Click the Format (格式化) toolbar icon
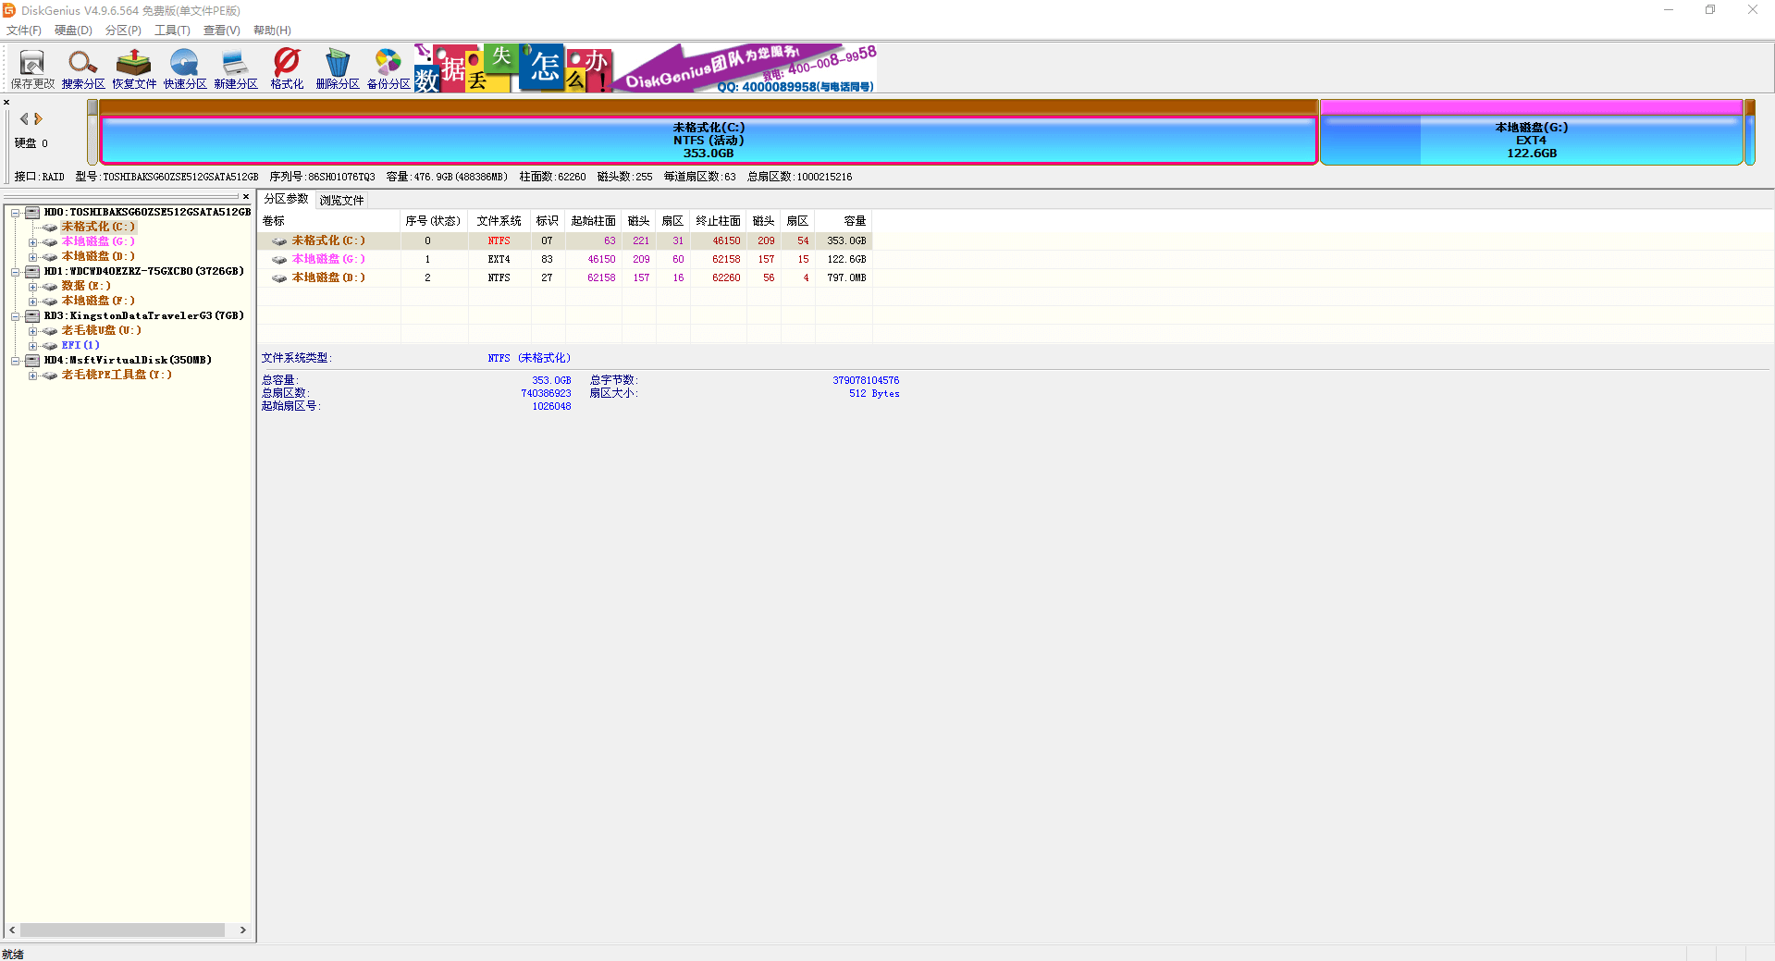Image resolution: width=1775 pixels, height=961 pixels. [x=287, y=68]
